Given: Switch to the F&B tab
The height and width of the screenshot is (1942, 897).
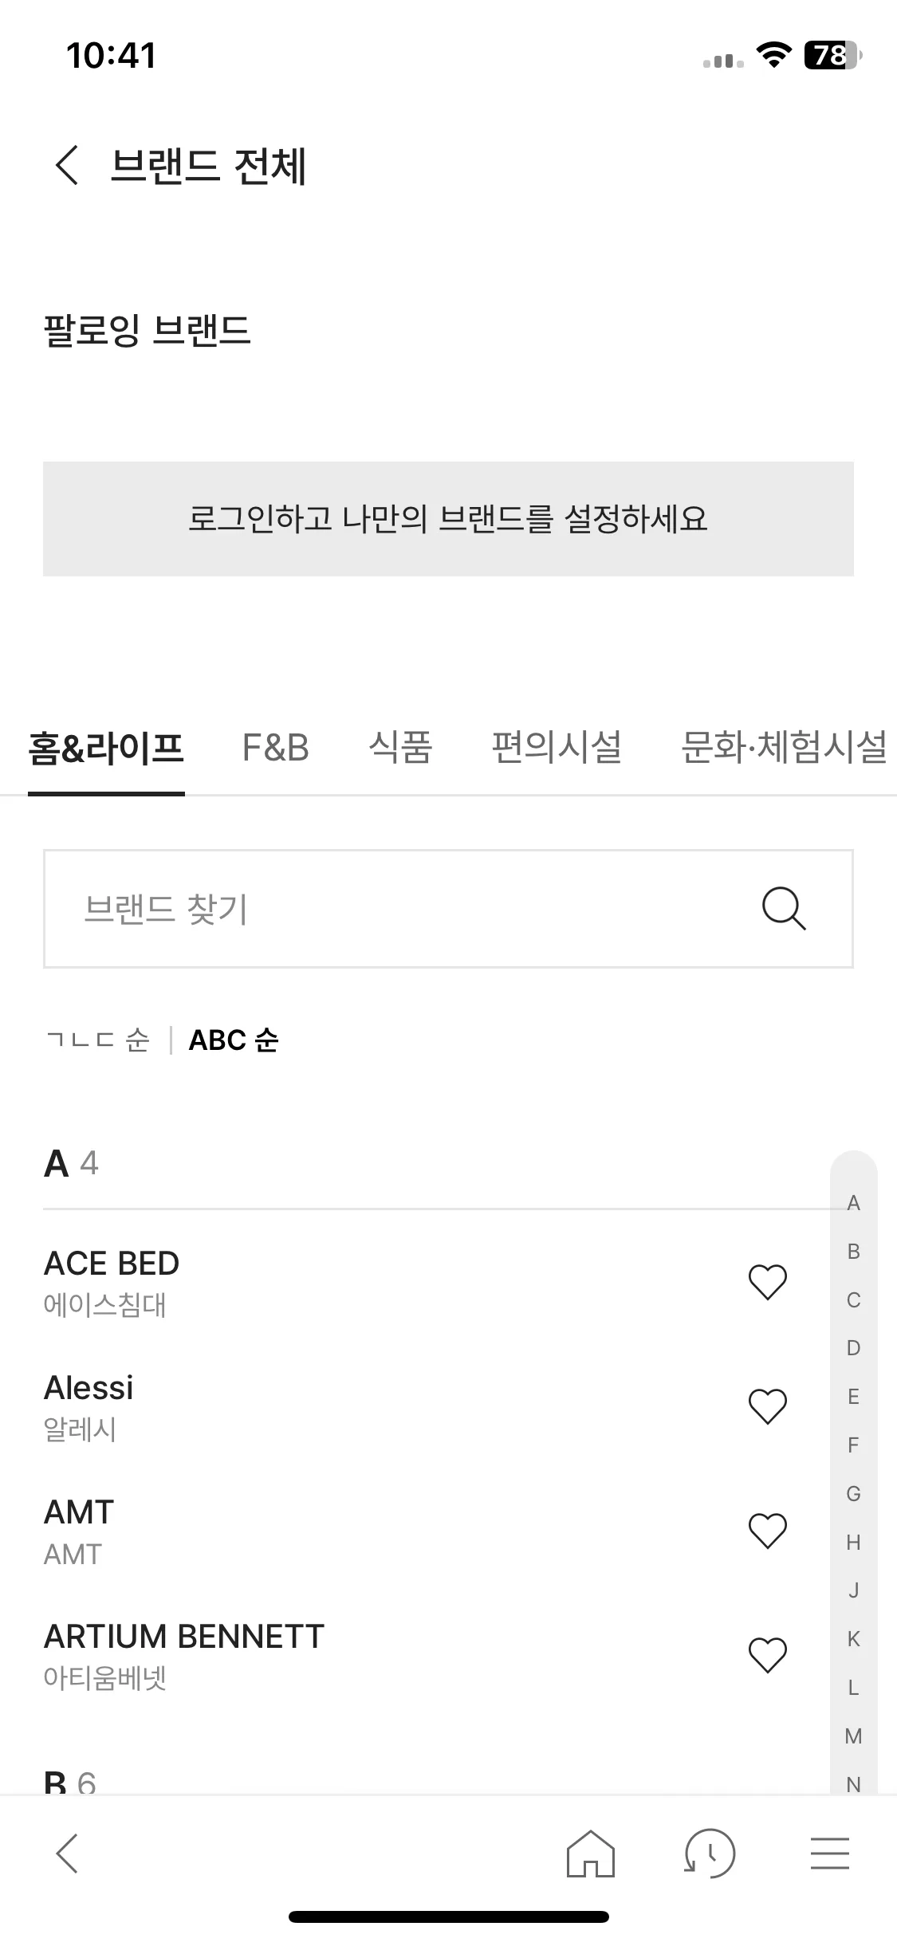Looking at the screenshot, I should pyautogui.click(x=275, y=748).
